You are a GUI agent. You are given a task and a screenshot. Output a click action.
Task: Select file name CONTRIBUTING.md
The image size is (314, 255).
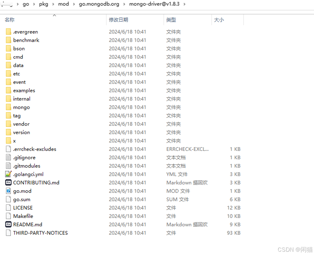click(36, 182)
